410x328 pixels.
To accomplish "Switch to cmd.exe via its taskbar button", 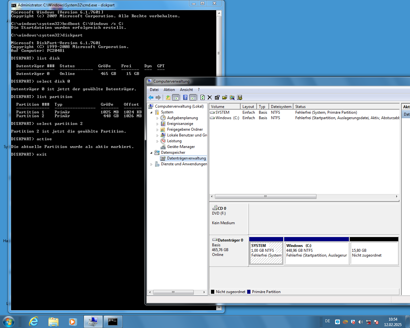I will pos(113,322).
